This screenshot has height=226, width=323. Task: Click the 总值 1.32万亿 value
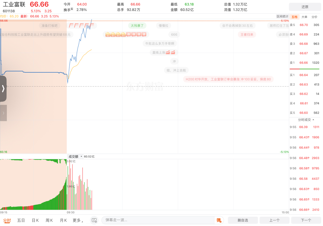pyautogui.click(x=240, y=4)
